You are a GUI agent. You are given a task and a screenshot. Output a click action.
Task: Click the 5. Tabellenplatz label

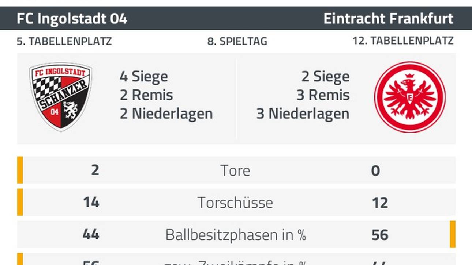click(x=64, y=41)
